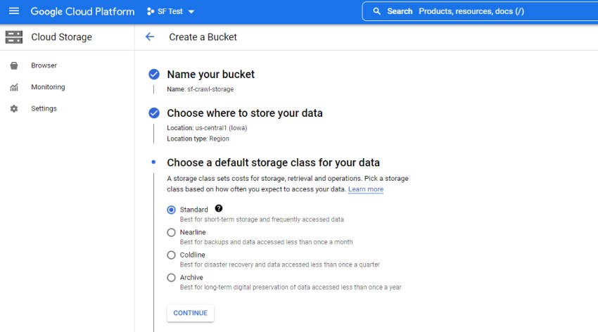Image resolution: width=598 pixels, height=332 pixels.
Task: Open the hamburger navigation menu
Action: (x=14, y=11)
